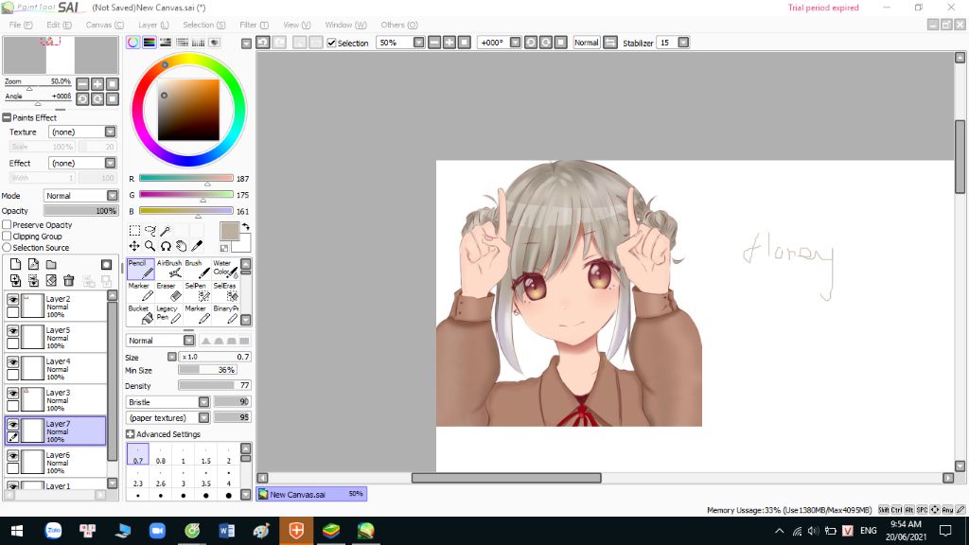Zoom in using navigator plus button
The image size is (969, 545).
click(x=97, y=84)
